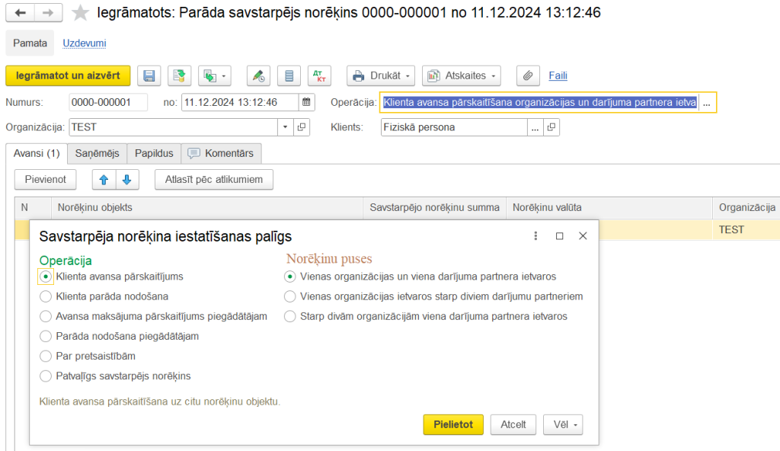This screenshot has height=451, width=780.
Task: Switch to the Saņēmējs tab
Action: click(97, 153)
